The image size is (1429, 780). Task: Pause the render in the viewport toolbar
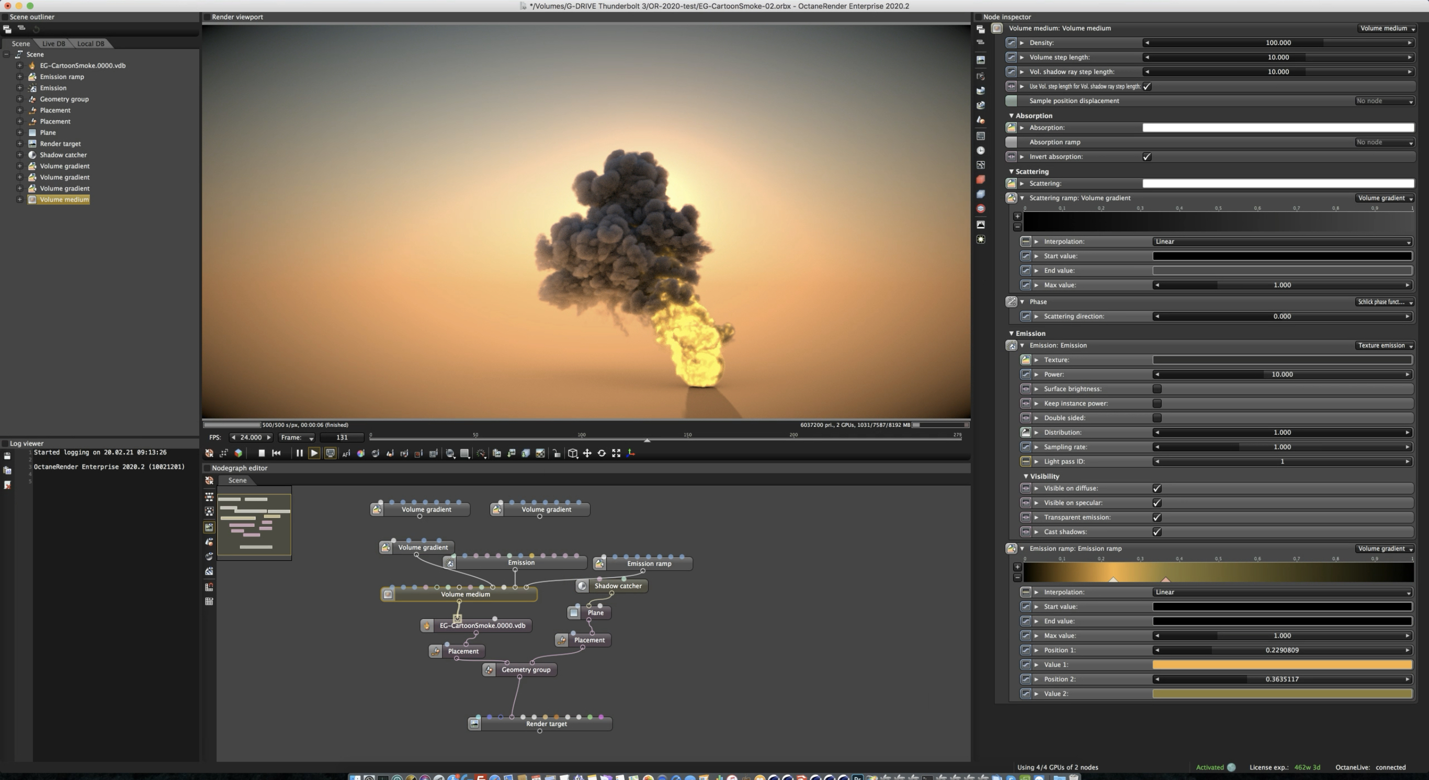click(x=299, y=453)
